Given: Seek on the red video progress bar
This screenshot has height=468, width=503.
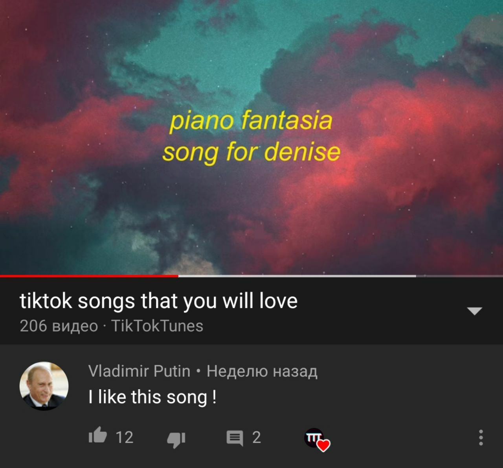Looking at the screenshot, I should pos(89,276).
